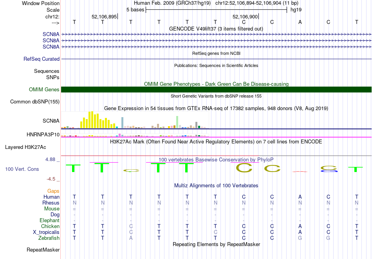372x259 pixels.
Task: Open Publications: Sequences in Scientific Articles title
Action: pos(216,65)
